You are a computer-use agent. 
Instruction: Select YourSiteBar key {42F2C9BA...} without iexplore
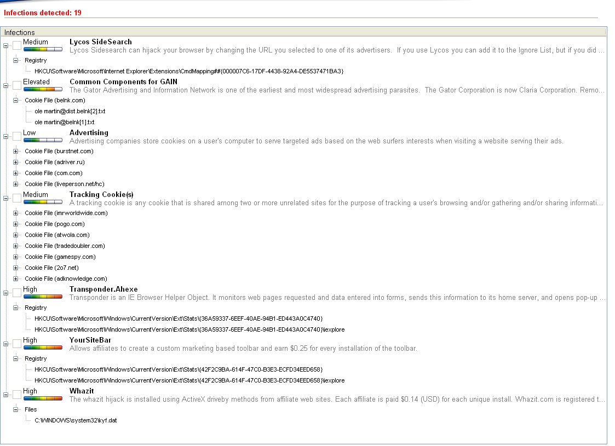point(179,369)
